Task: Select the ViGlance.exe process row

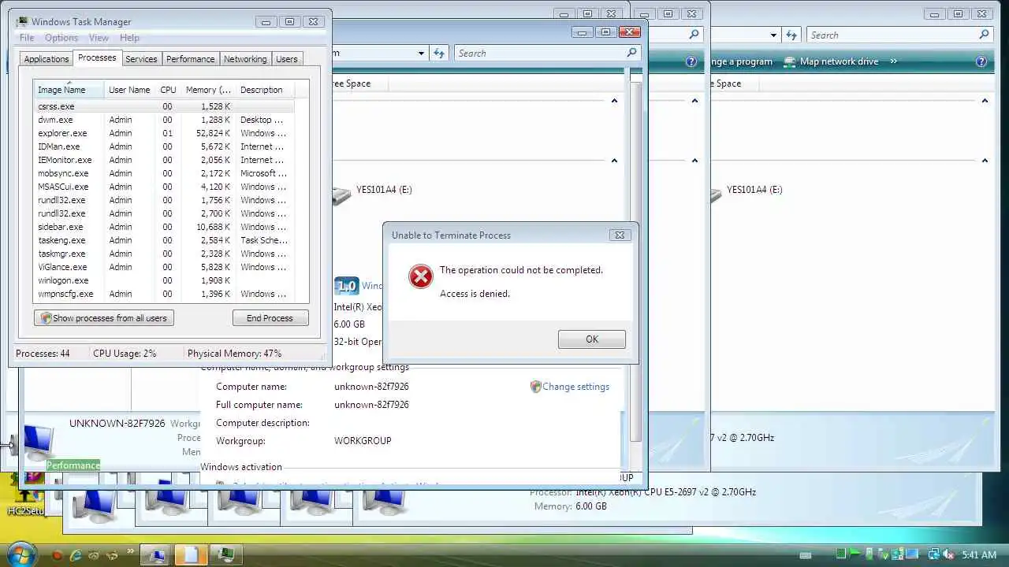Action: pos(164,267)
